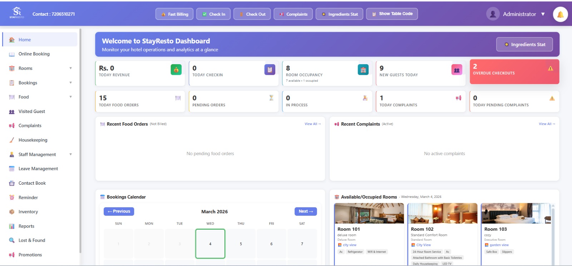Click the Housekeeping broom icon
Viewport: 572px width, 266px height.
point(12,140)
